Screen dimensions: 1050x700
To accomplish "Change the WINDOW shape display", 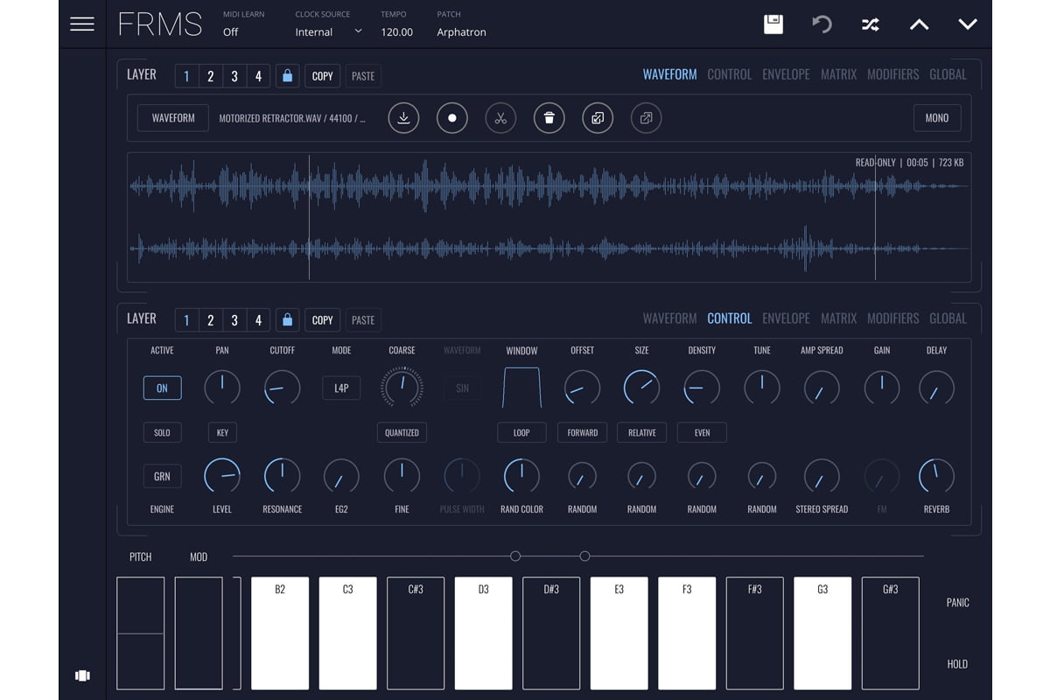I will tap(521, 388).
